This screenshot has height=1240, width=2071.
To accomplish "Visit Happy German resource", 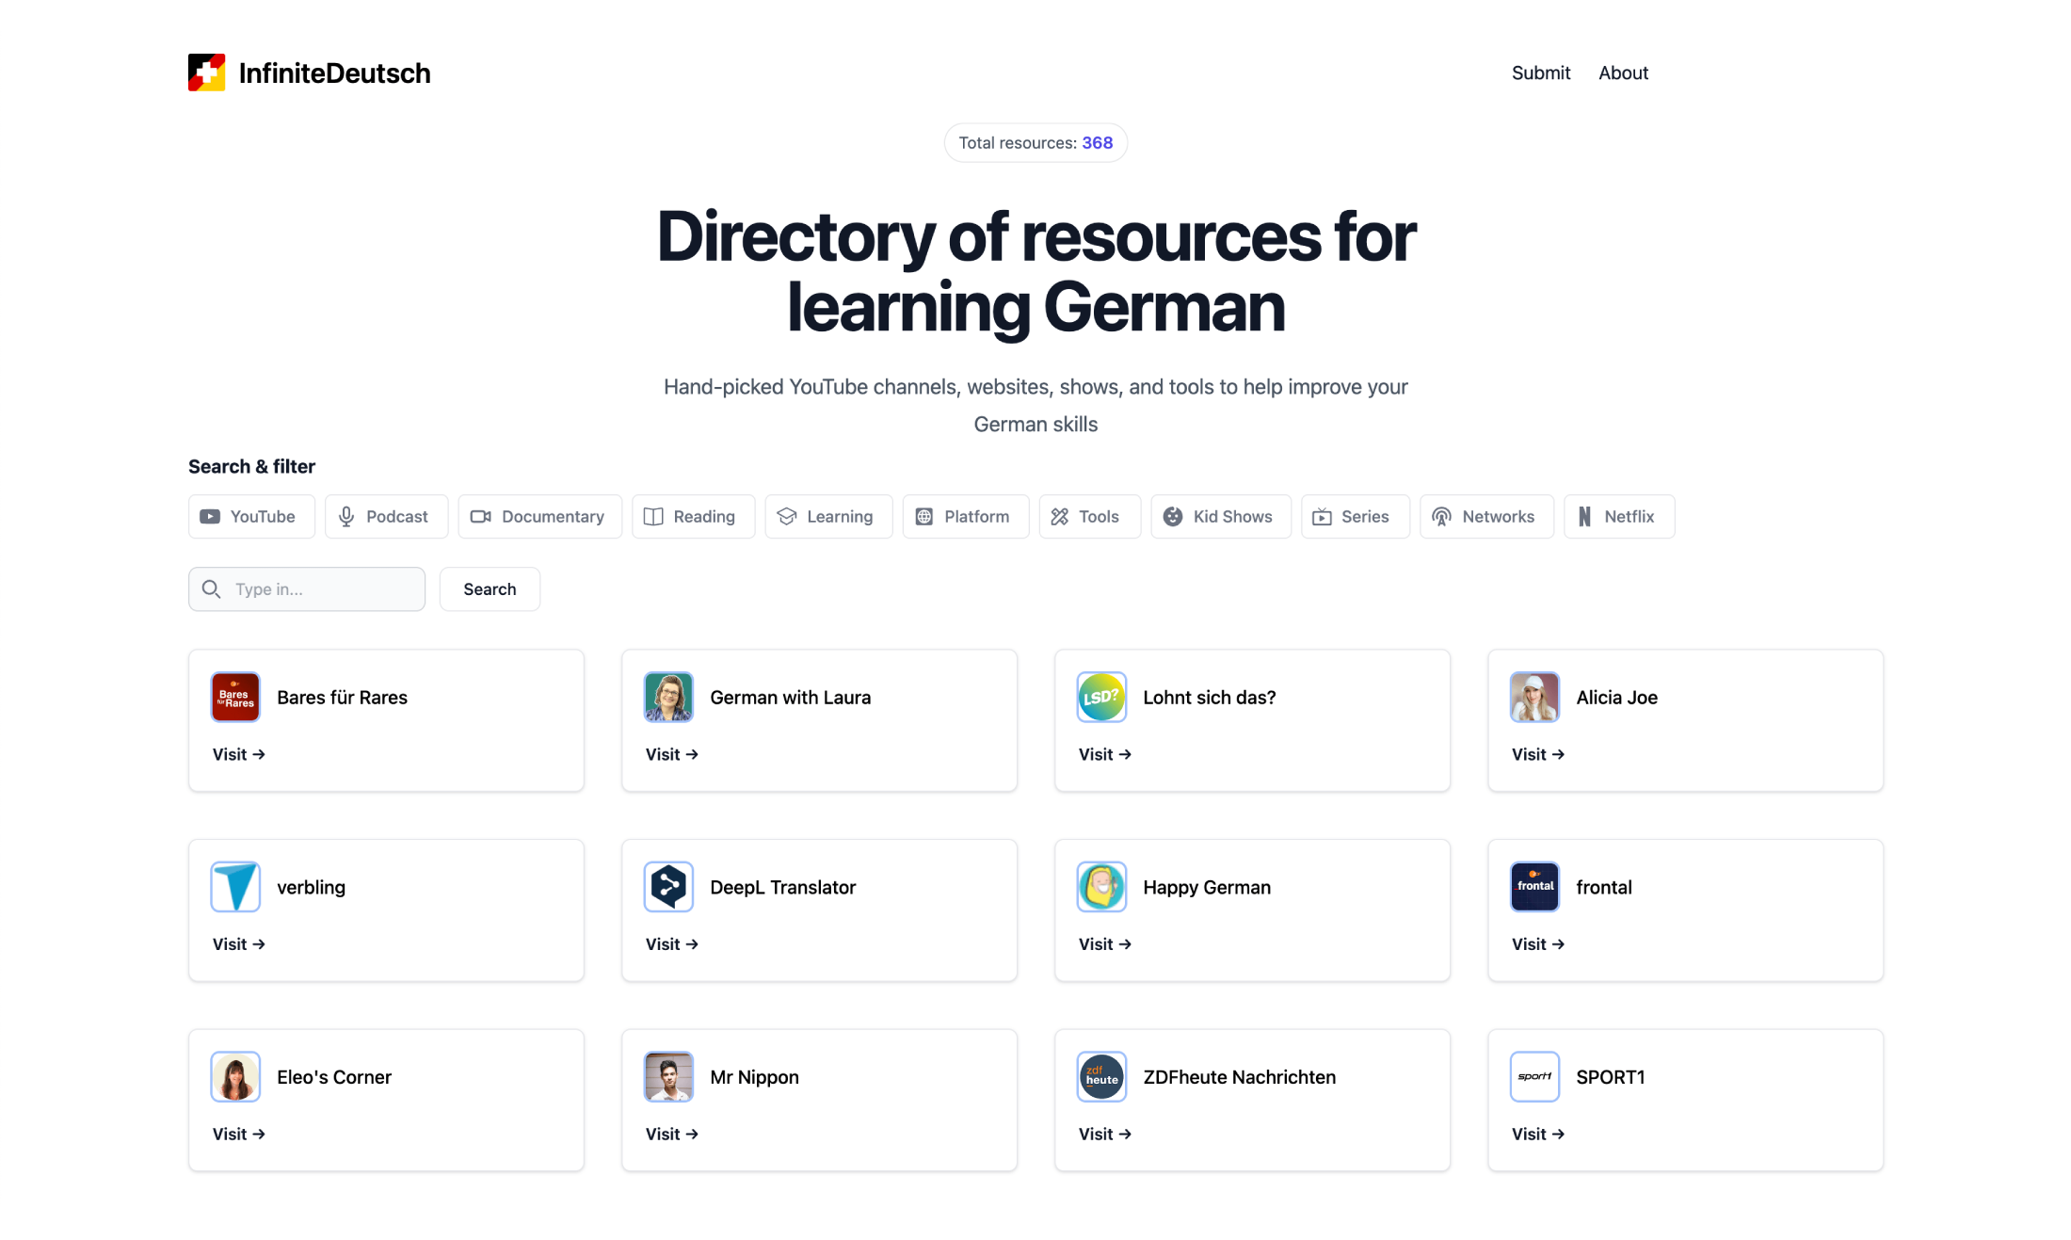I will (x=1105, y=944).
